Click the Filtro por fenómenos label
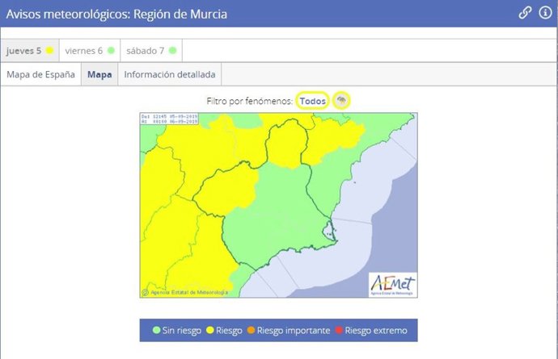The height and width of the screenshot is (359, 558). click(249, 101)
